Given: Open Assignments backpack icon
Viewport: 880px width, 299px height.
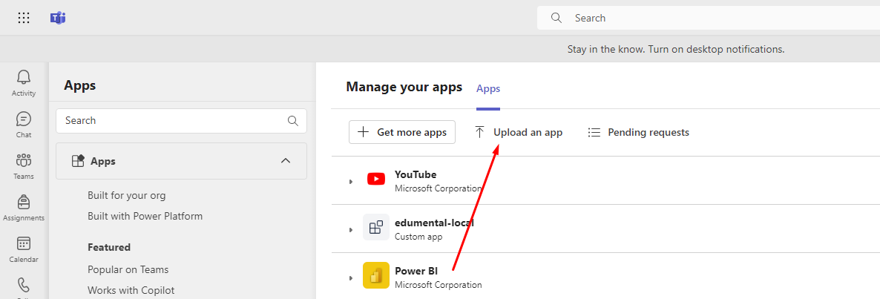Looking at the screenshot, I should [24, 208].
